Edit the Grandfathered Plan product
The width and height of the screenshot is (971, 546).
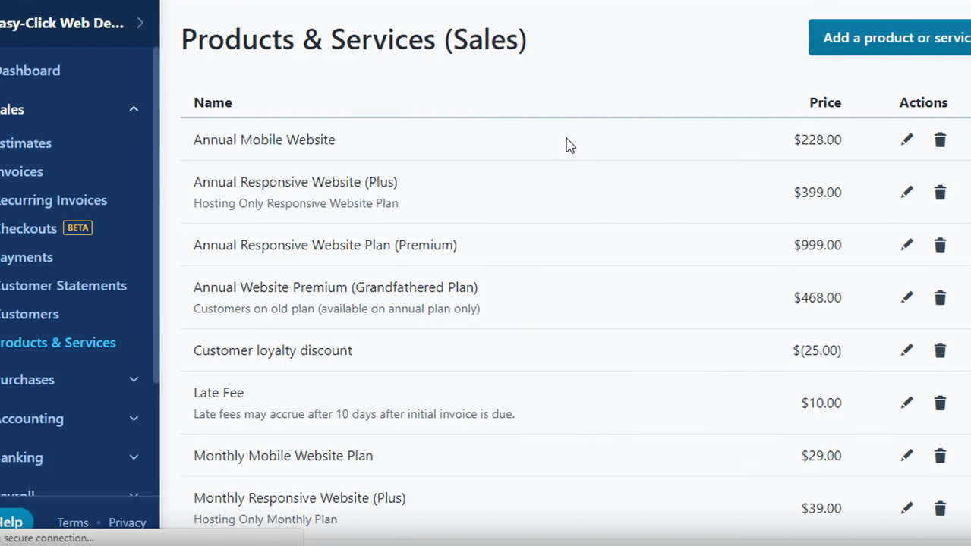pyautogui.click(x=906, y=298)
